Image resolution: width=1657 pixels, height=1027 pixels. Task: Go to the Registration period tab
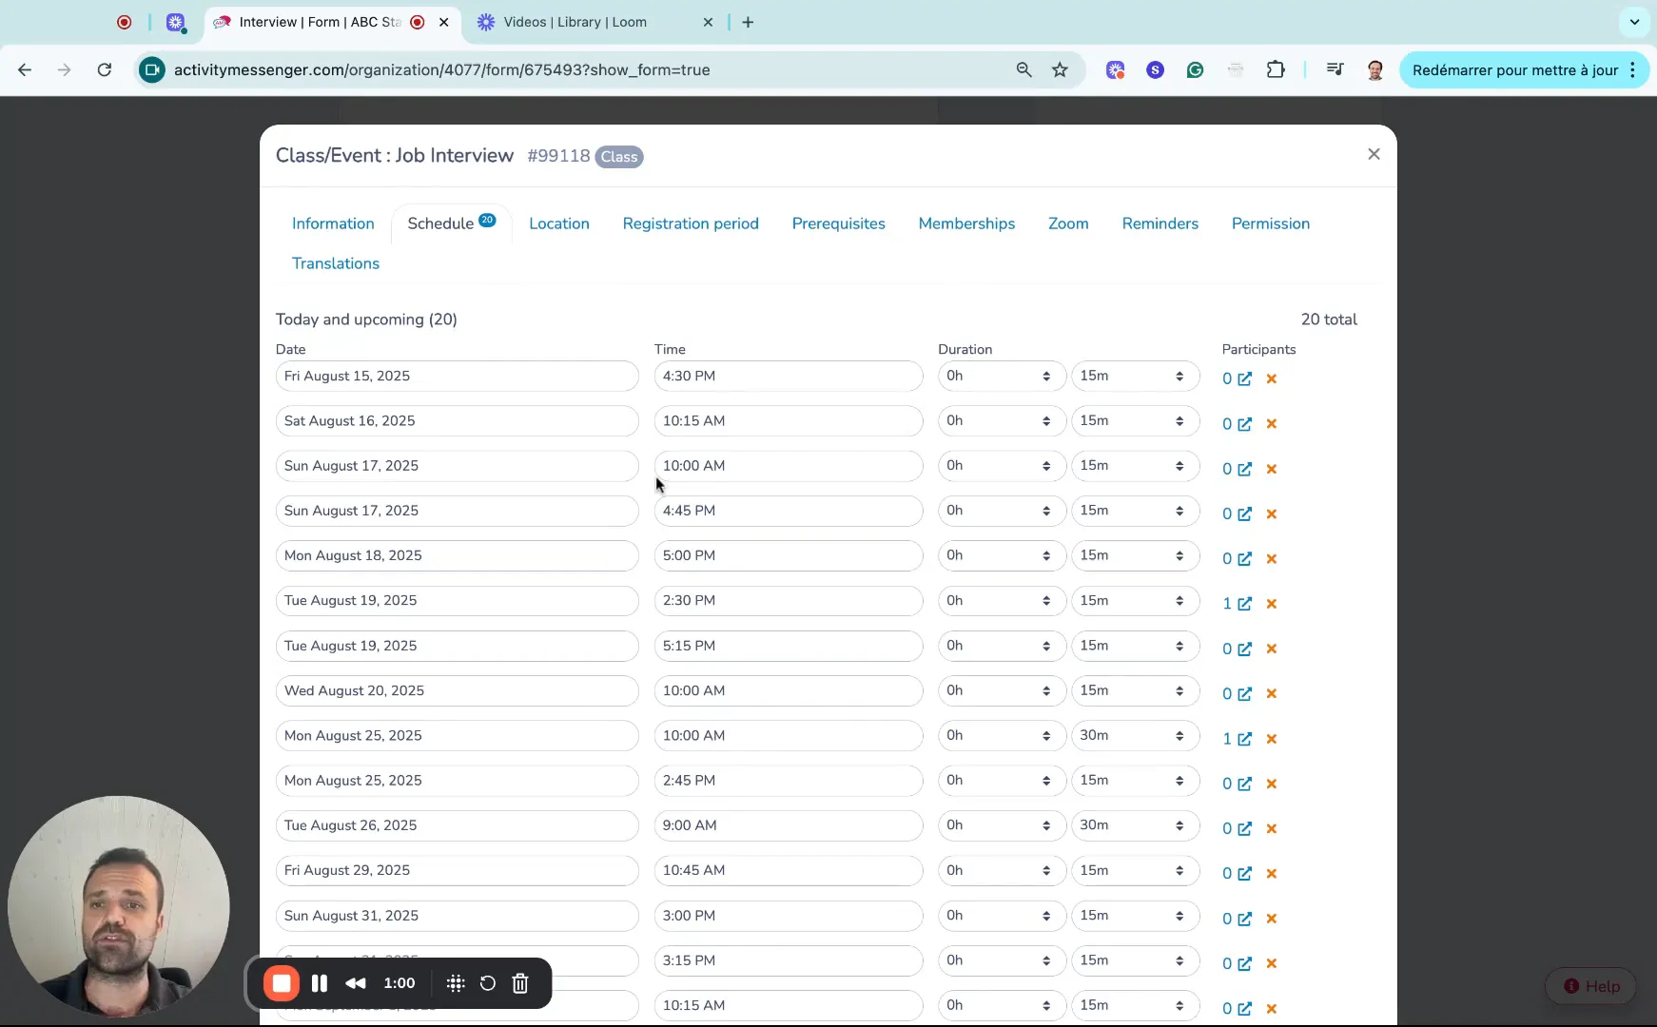[x=691, y=223]
